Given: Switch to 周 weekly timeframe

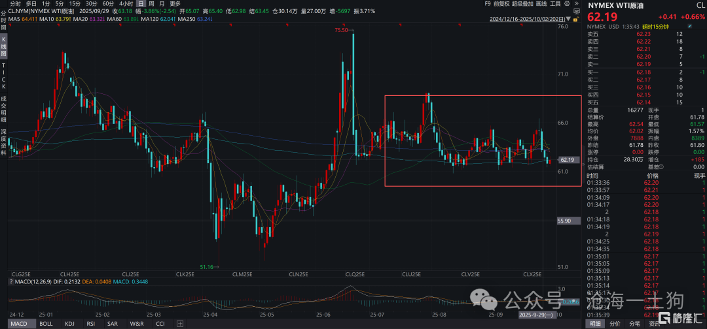Looking at the screenshot, I should click(151, 3).
